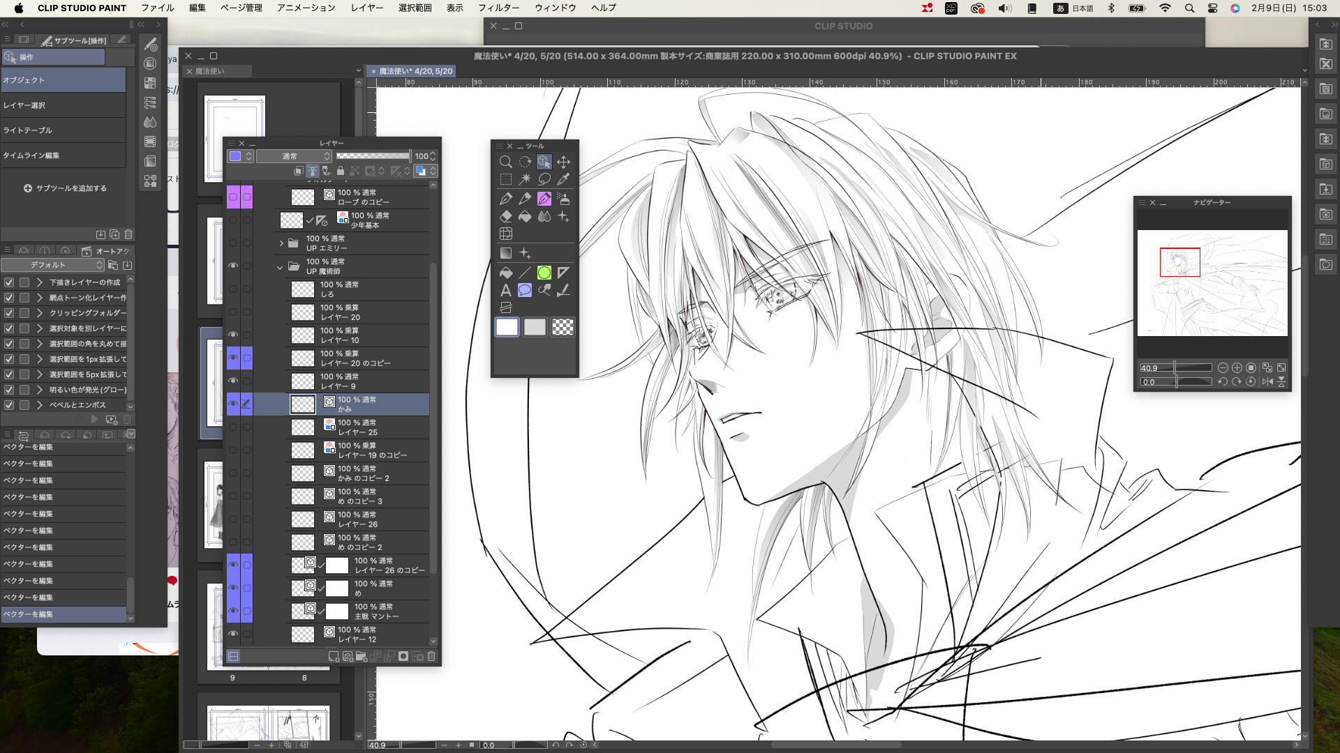
Task: Select the Balloon speech bubble tool
Action: coord(525,290)
